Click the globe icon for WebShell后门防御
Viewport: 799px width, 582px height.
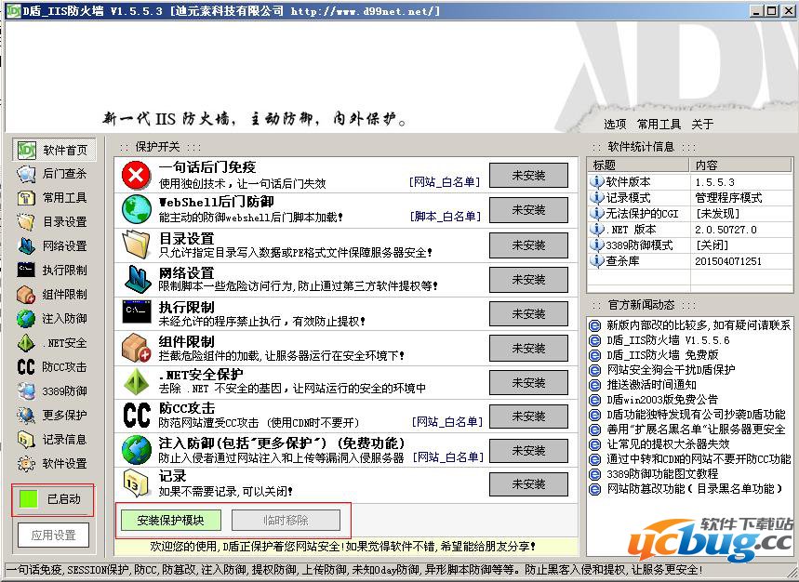[x=137, y=209]
